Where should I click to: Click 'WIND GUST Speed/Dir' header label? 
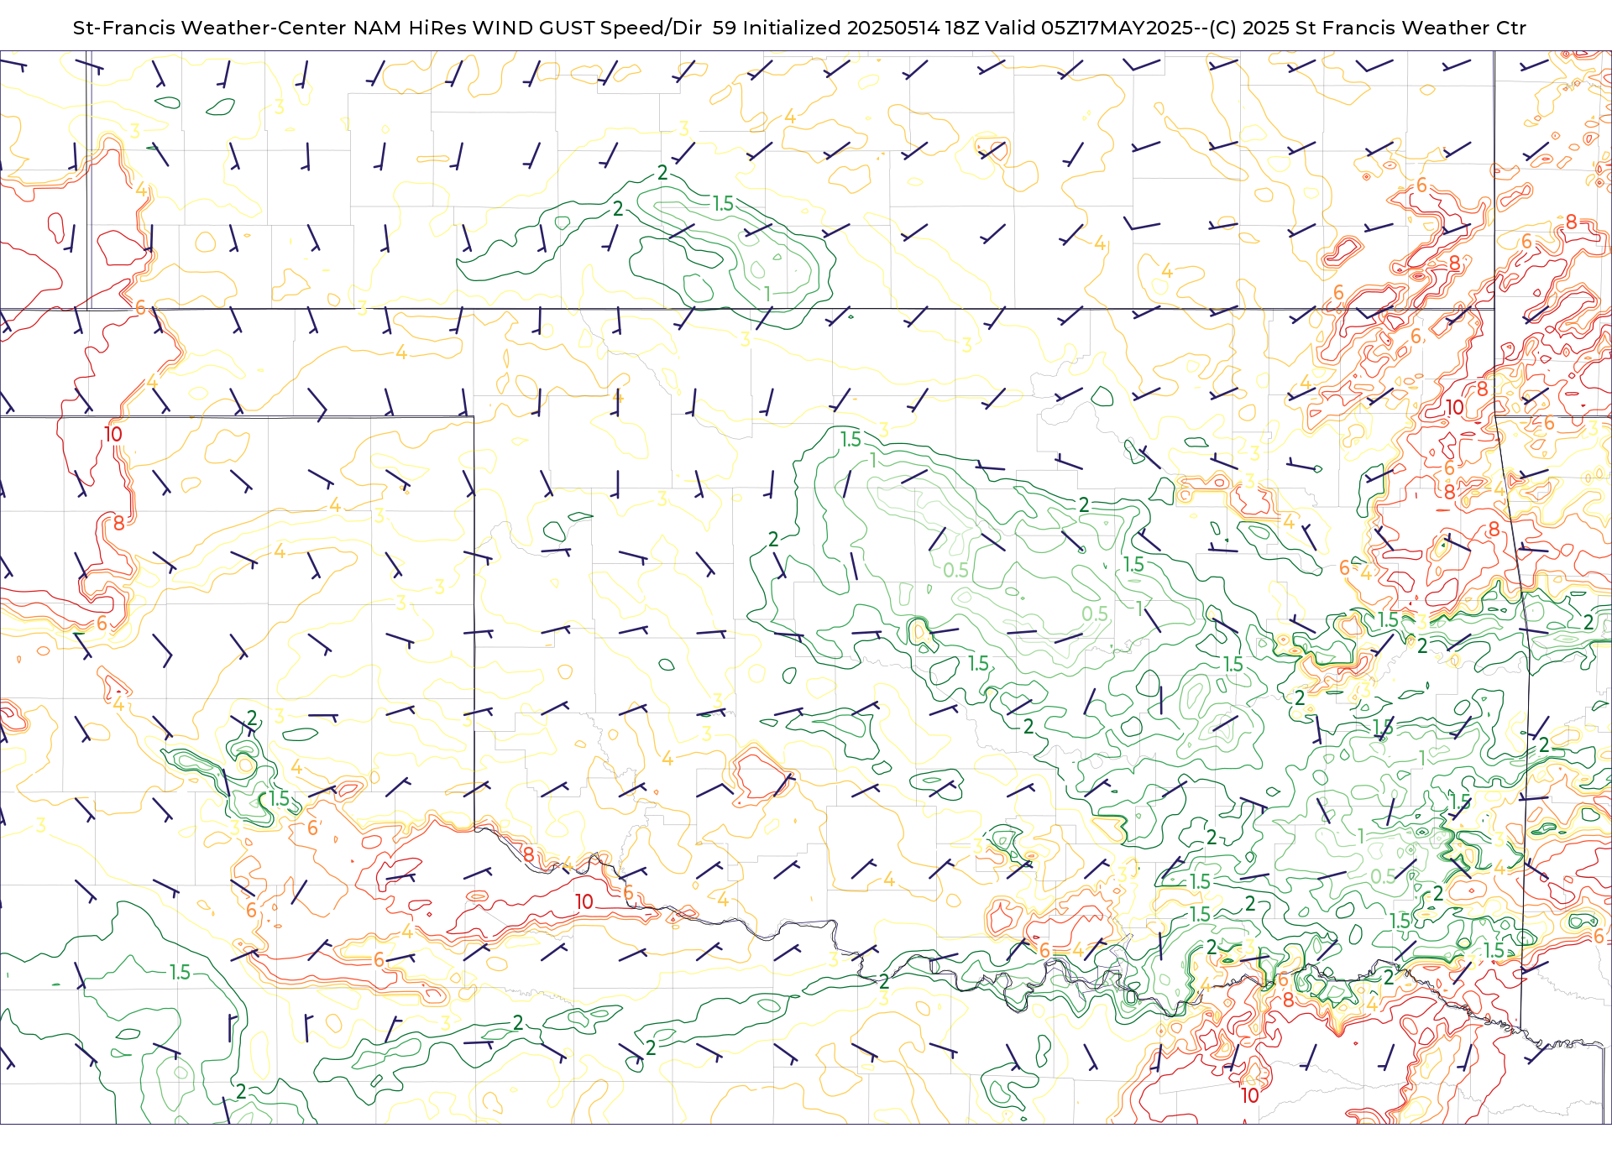[588, 28]
